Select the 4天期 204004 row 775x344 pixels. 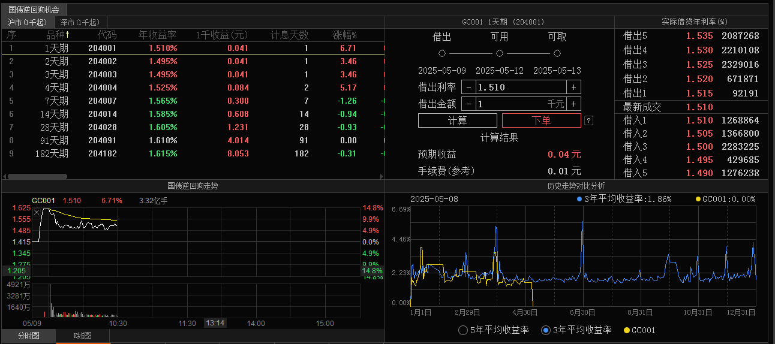[x=192, y=87]
